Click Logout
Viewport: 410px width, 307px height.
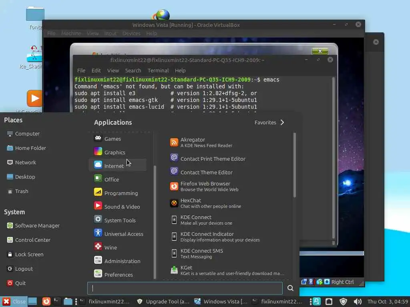[20, 269]
